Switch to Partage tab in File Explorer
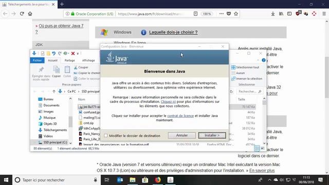 pos(70,61)
